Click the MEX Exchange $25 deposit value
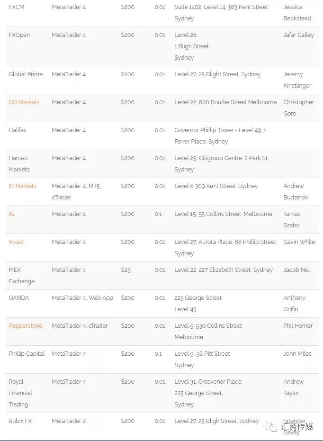The width and height of the screenshot is (323, 441). (x=126, y=270)
